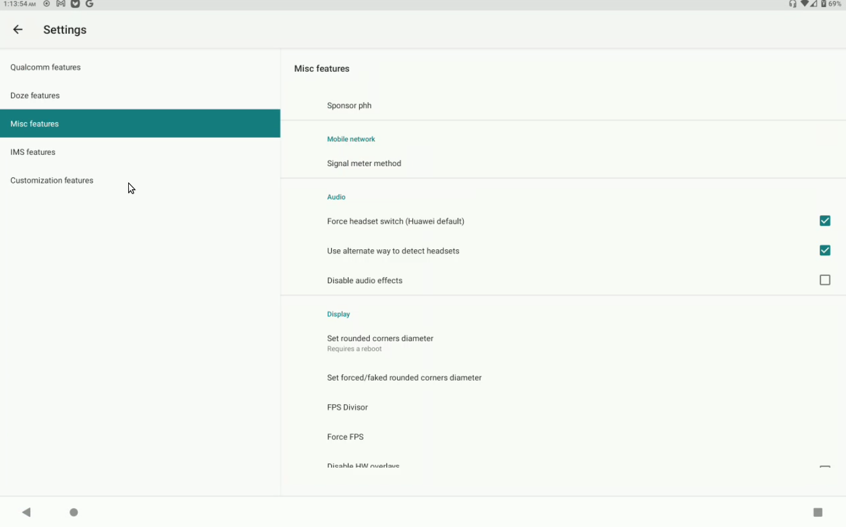The height and width of the screenshot is (527, 846).
Task: Tap the headphones icon in status bar
Action: (793, 4)
